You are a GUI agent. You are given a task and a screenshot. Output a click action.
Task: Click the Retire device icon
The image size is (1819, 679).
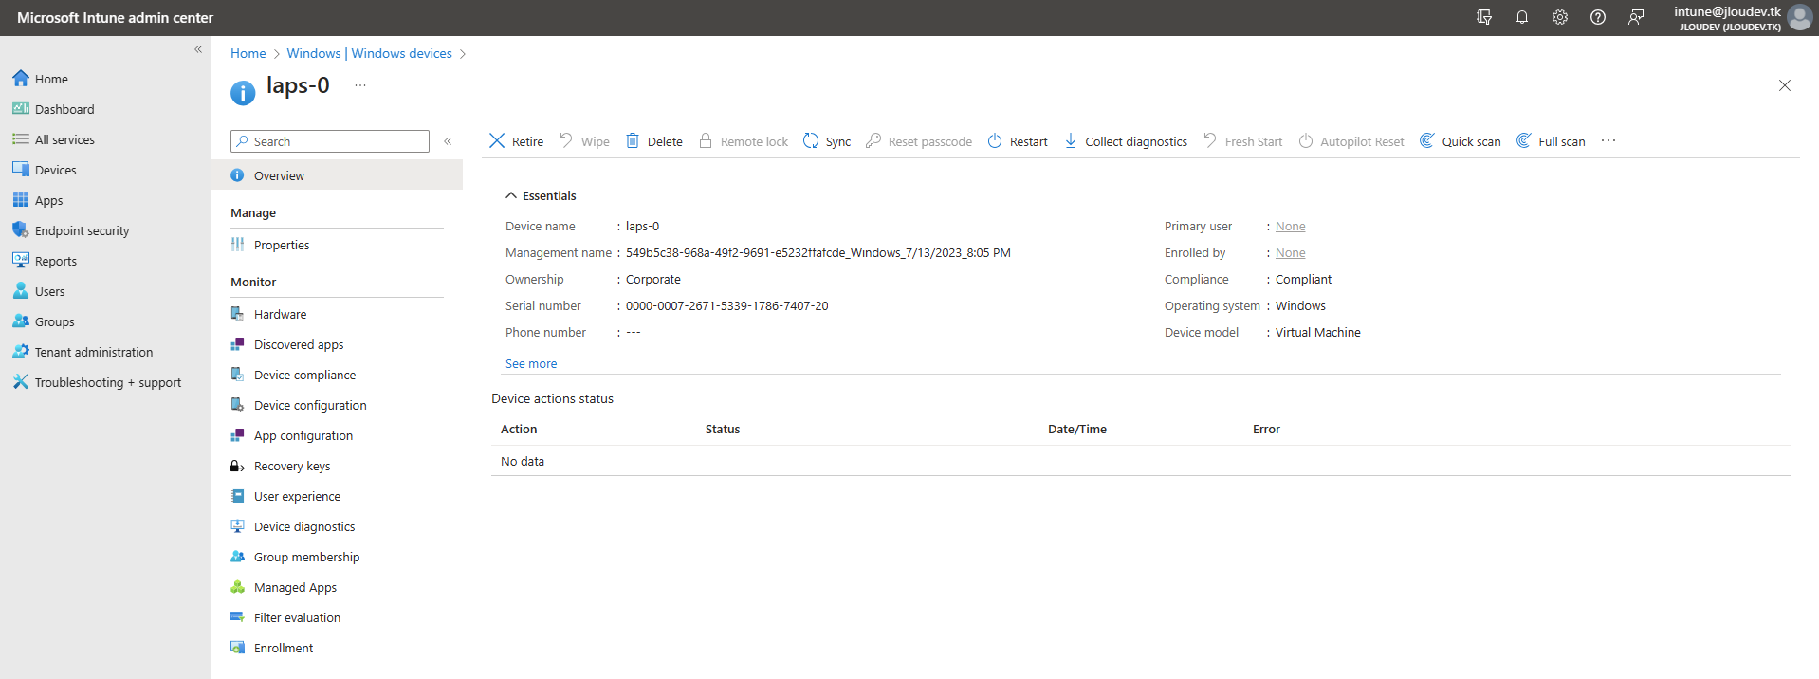(x=497, y=140)
